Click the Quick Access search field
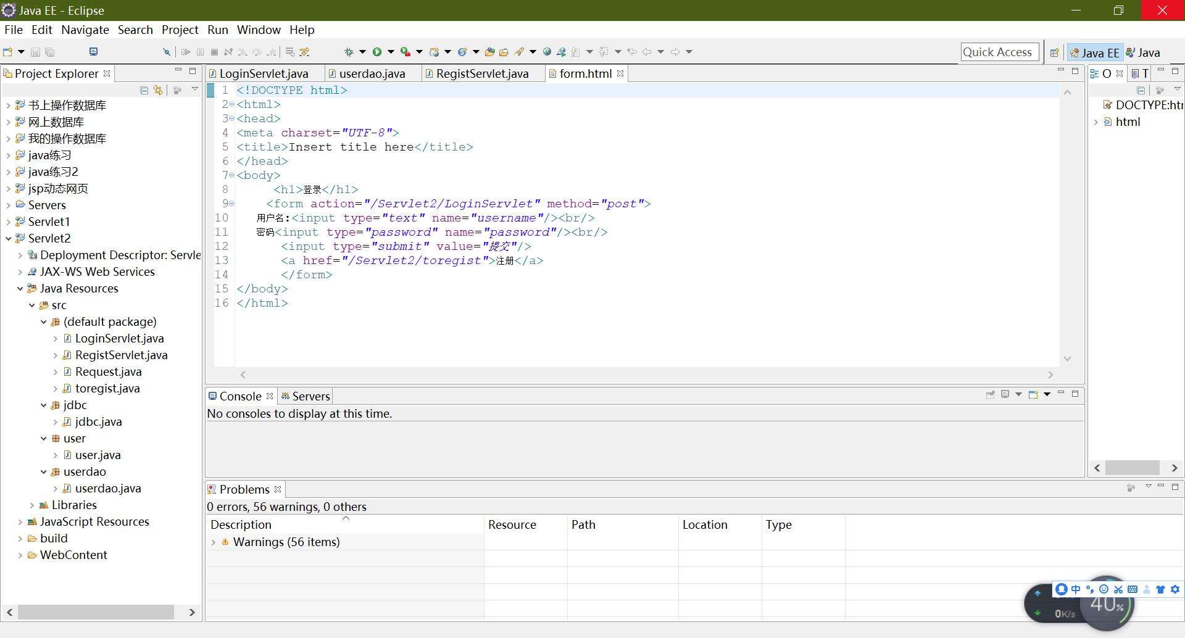This screenshot has width=1185, height=638. 997,52
